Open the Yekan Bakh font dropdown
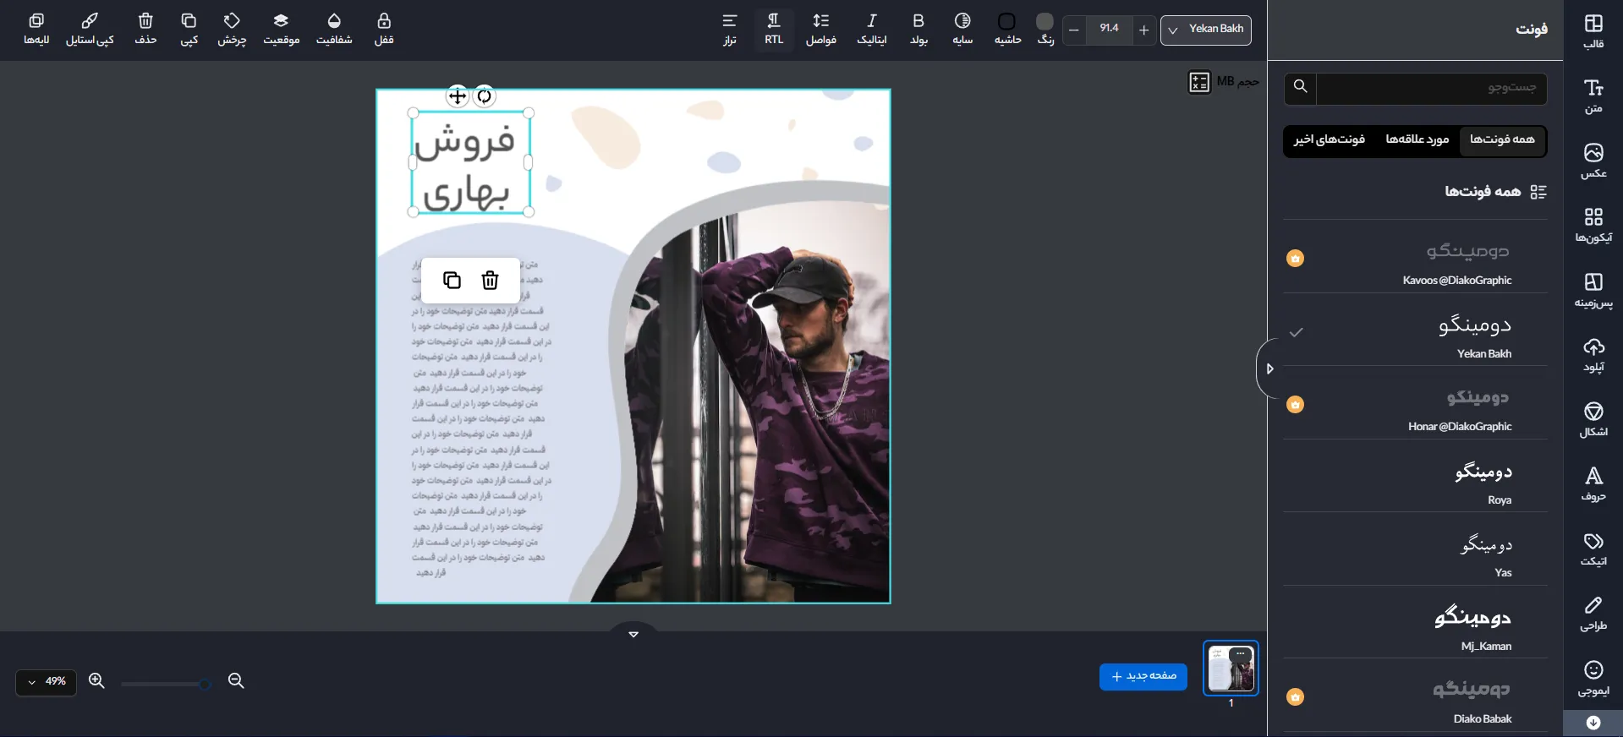The image size is (1623, 737). 1206,30
